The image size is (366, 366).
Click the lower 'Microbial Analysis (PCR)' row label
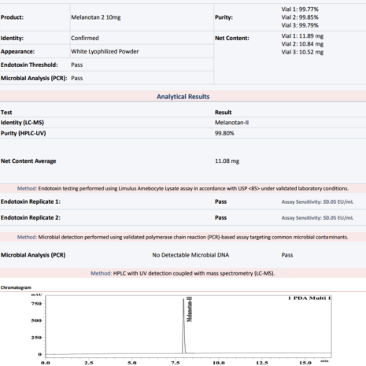[x=33, y=255]
